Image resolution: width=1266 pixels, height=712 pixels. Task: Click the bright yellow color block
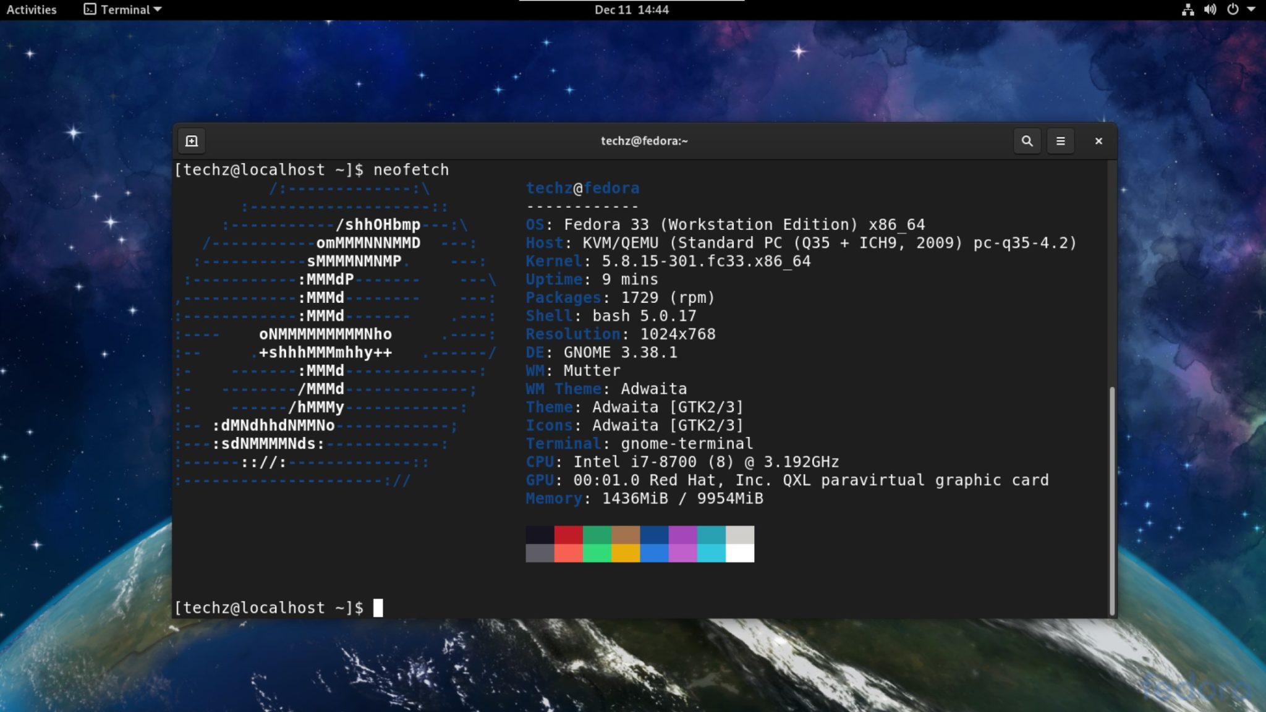pyautogui.click(x=626, y=553)
